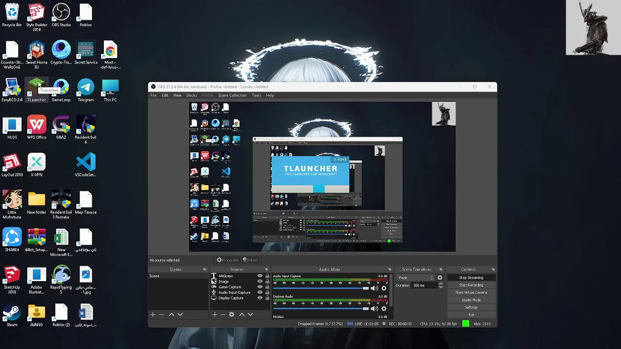Open the Tools menu in OBS

pos(256,95)
